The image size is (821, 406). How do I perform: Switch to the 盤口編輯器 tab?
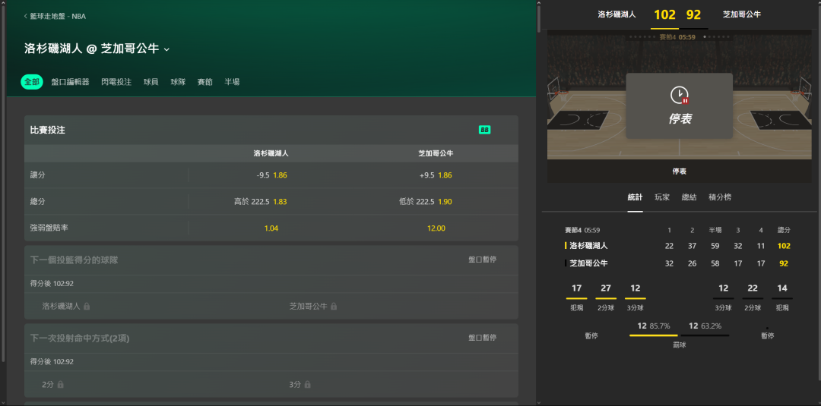tap(70, 82)
